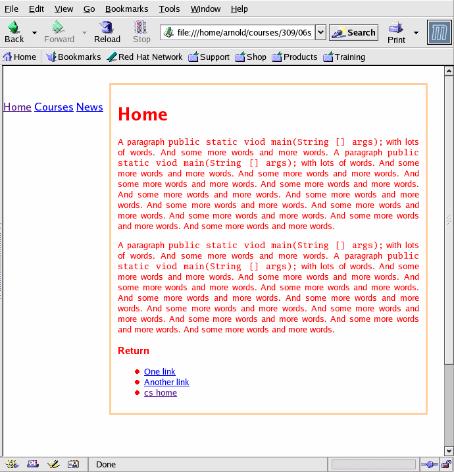Open the Back history dropdown arrow
Screen dimensions: 454x472
click(34, 32)
